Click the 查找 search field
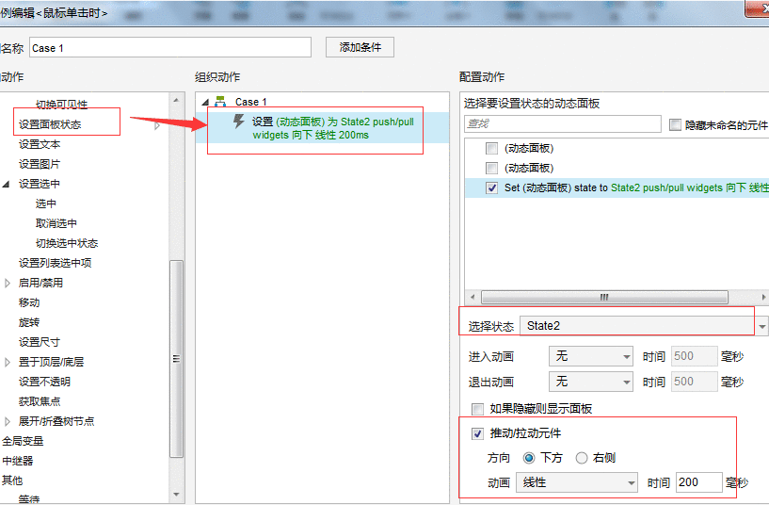Image resolution: width=769 pixels, height=505 pixels. (x=563, y=123)
